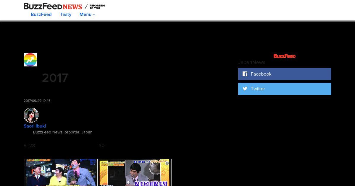Click the rainbow BuzzFeed trending badge icon
355x186 pixels.
(x=30, y=60)
